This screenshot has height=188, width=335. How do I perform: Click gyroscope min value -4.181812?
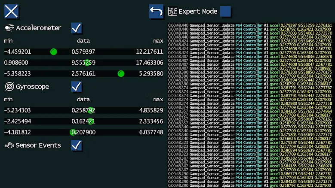click(x=18, y=132)
